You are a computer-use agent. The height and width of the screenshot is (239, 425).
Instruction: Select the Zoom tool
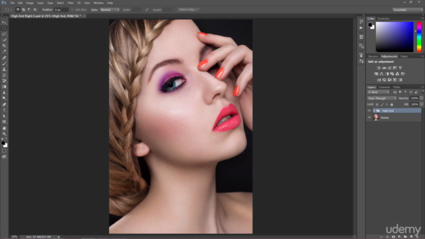pos(4,134)
